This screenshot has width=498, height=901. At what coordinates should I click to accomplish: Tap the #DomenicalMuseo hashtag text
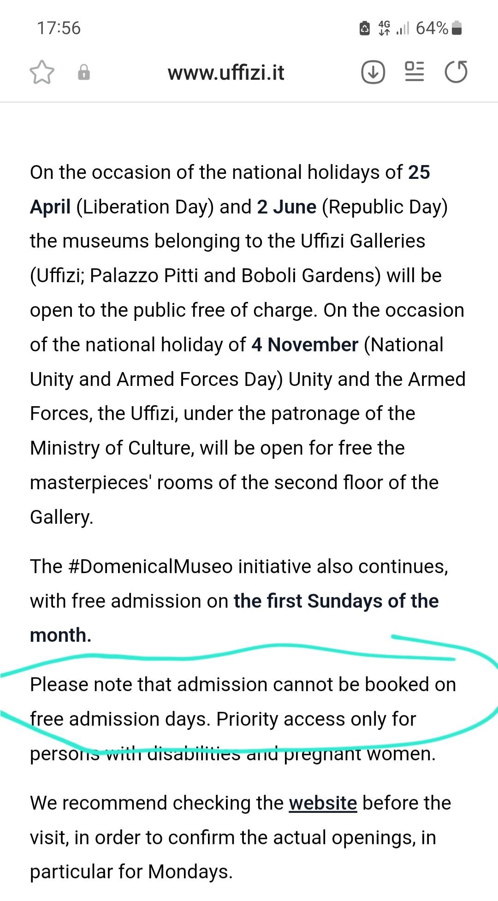pyautogui.click(x=150, y=566)
